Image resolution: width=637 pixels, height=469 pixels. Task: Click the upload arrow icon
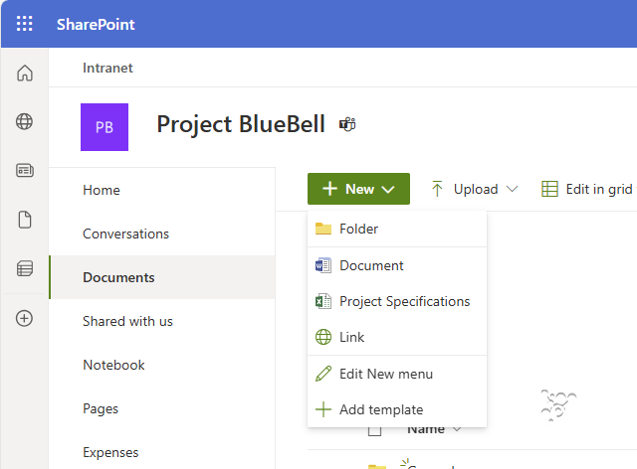[x=437, y=189]
